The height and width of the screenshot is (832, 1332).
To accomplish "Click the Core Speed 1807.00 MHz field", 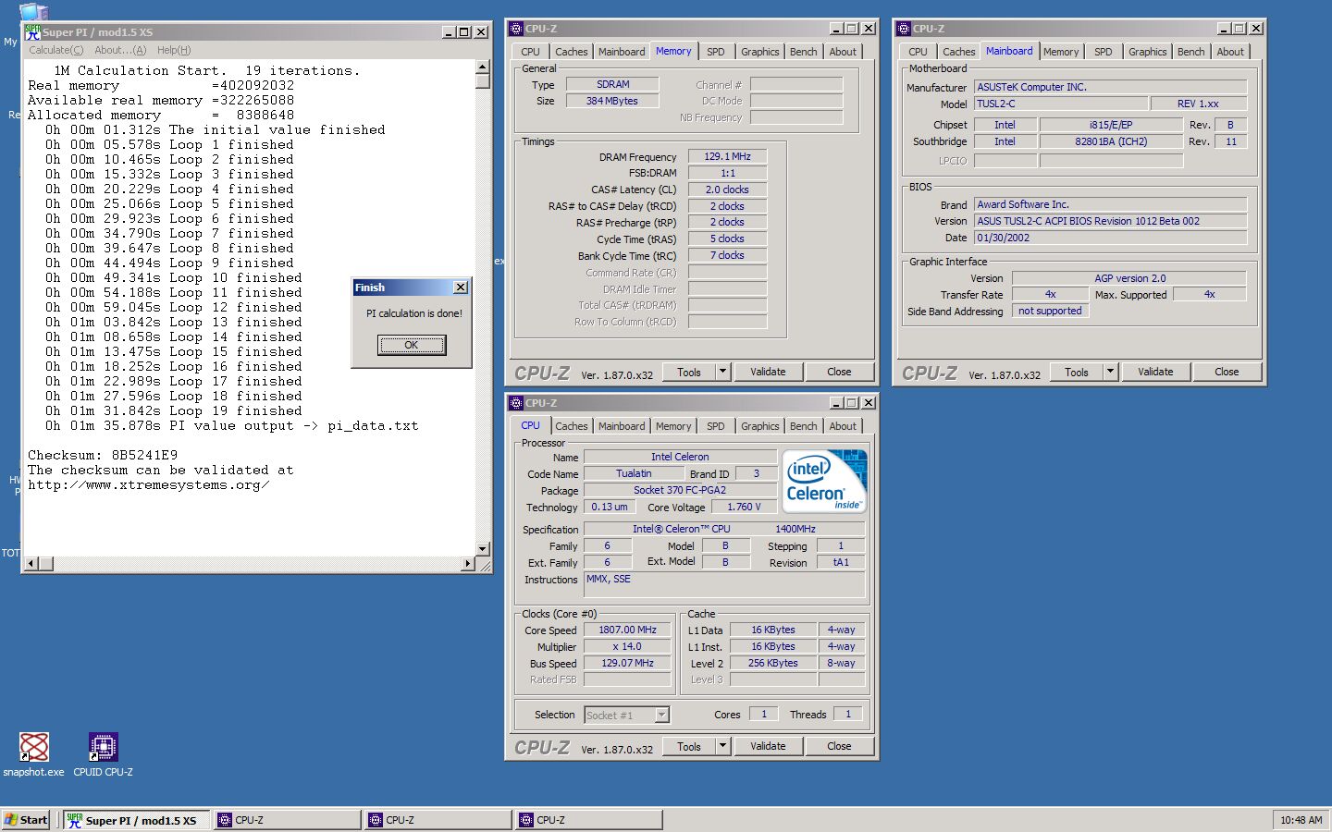I will pos(627,630).
